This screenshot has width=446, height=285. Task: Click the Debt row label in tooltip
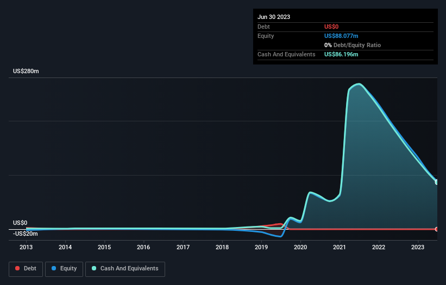[x=263, y=27]
